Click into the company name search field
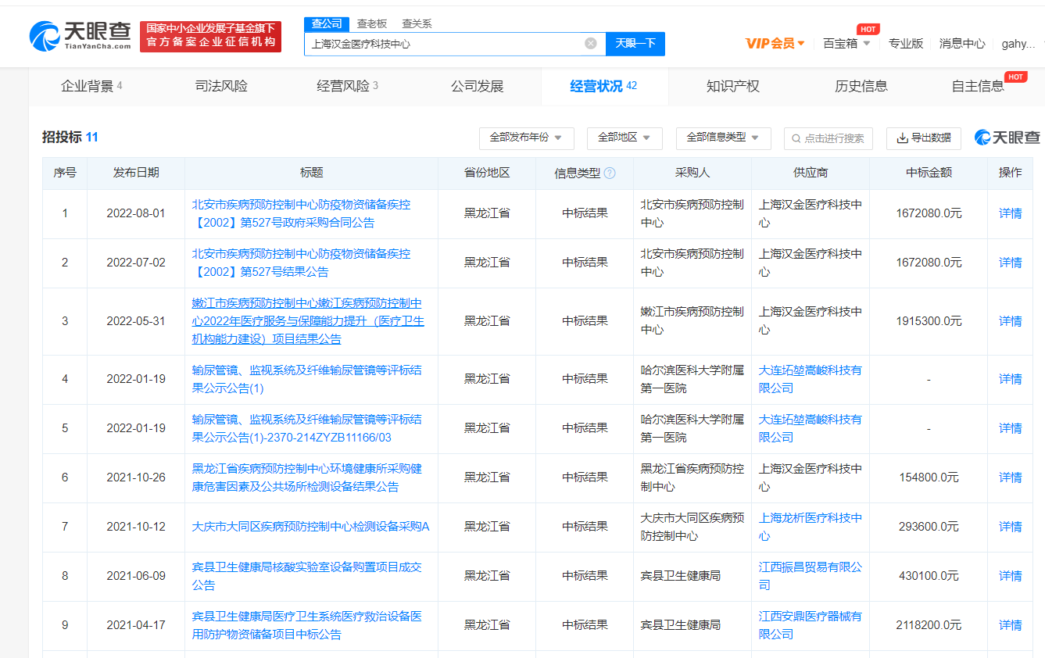 pos(446,44)
